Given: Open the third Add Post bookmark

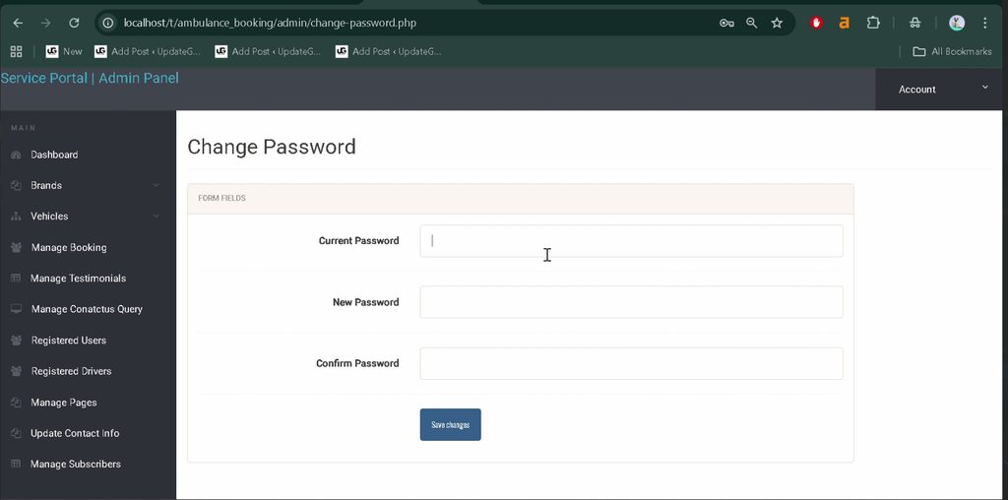Looking at the screenshot, I should tap(388, 51).
